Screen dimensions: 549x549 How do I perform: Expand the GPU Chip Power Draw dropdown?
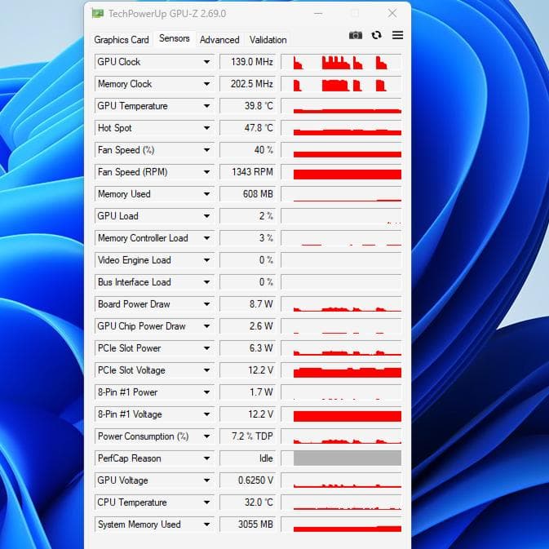click(207, 326)
